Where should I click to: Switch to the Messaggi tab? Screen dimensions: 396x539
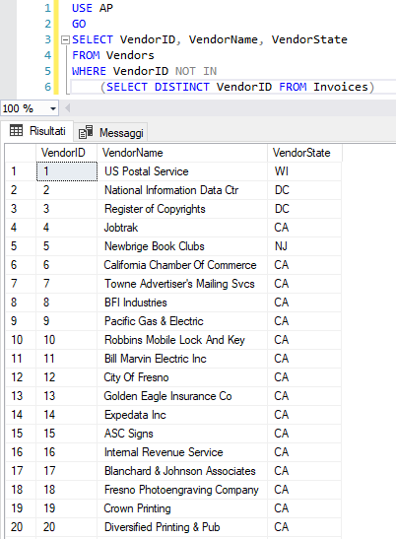(x=111, y=133)
